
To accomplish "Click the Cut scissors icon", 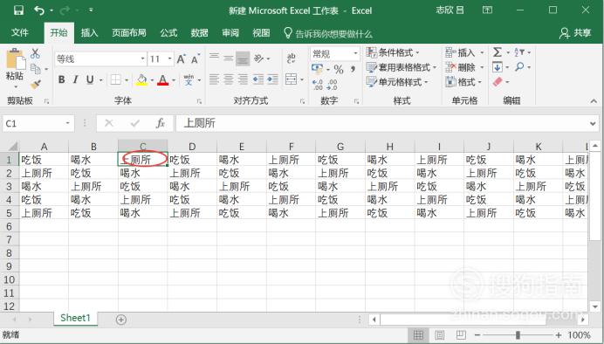I will [35, 53].
